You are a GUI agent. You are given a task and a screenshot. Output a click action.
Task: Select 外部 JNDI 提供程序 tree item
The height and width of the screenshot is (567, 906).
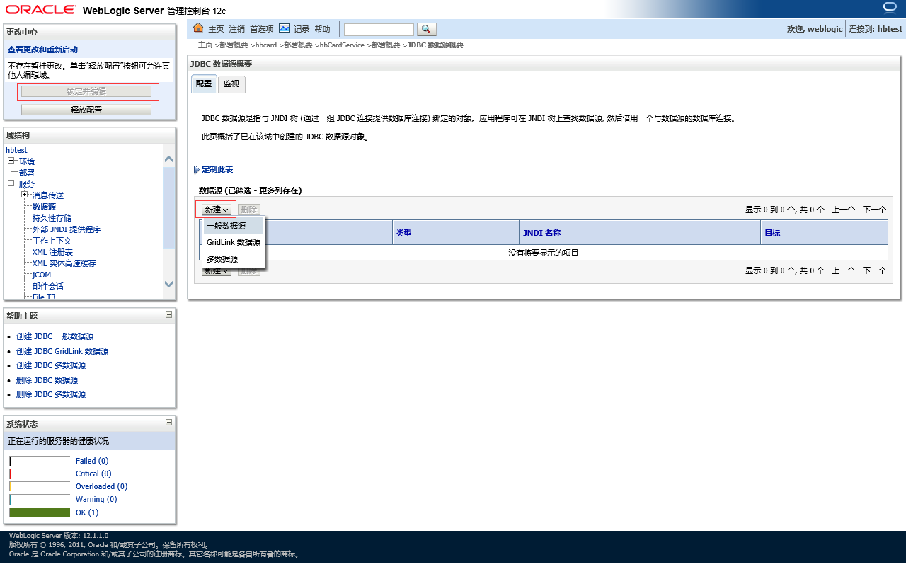point(67,229)
